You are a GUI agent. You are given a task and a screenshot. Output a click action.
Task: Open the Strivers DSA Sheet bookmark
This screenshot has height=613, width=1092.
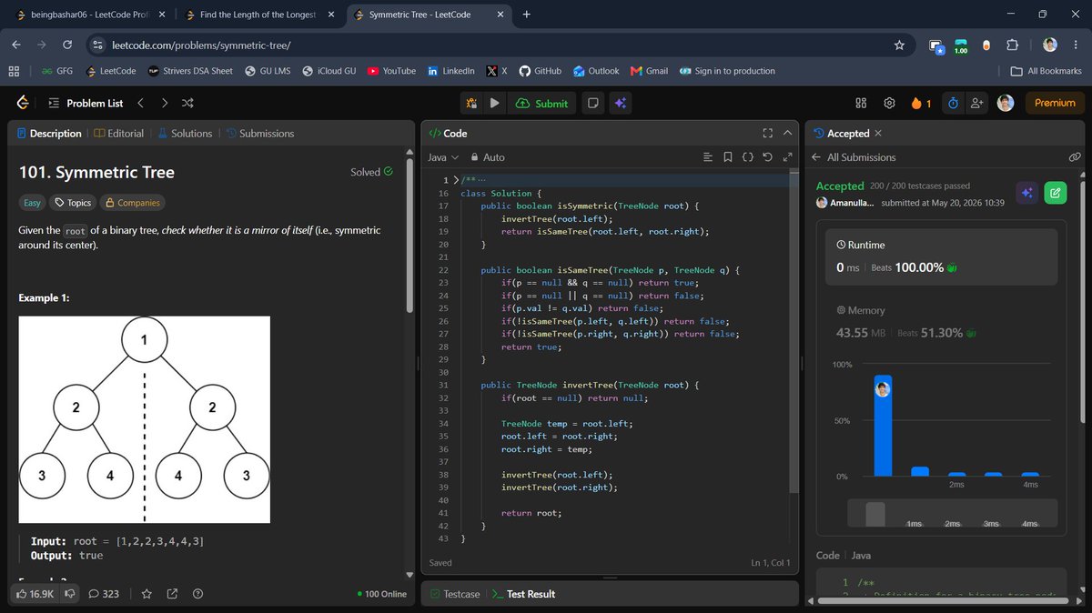[190, 71]
